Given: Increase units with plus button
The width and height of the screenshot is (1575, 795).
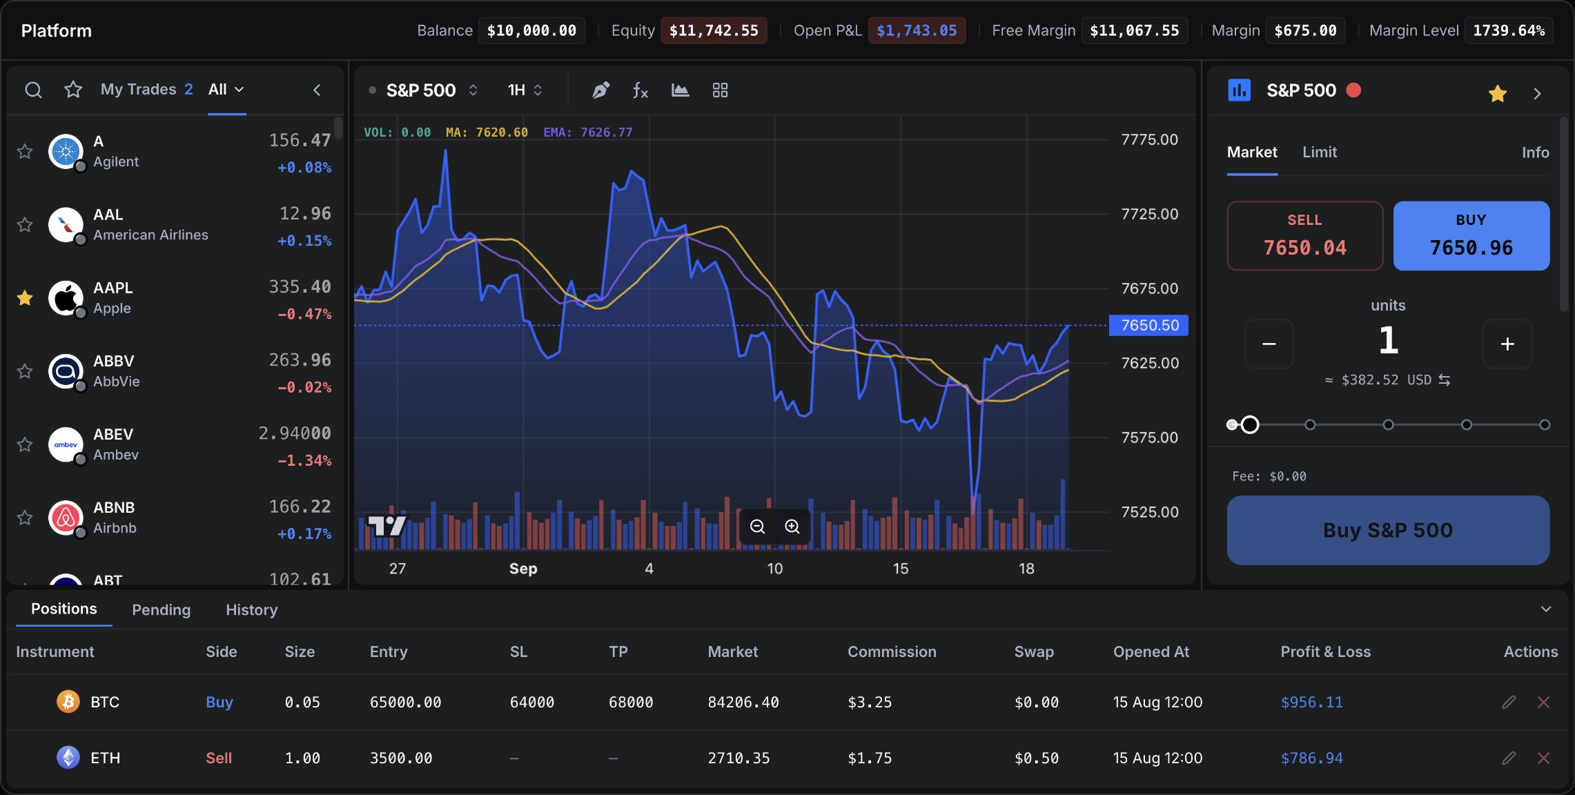Looking at the screenshot, I should (x=1507, y=344).
